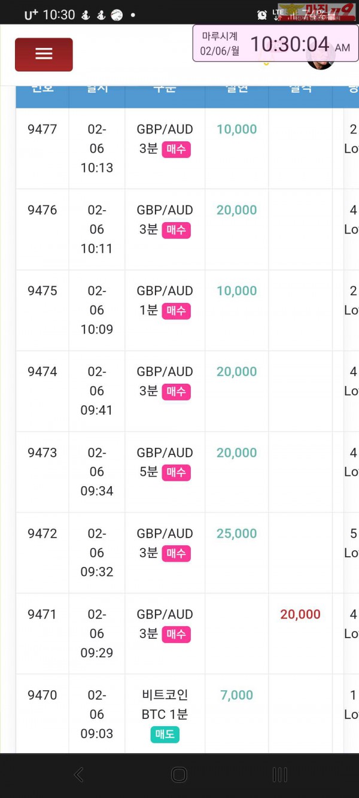This screenshot has width=359, height=798.
Task: Tap the 마루시계 clock widget
Action: click(x=275, y=44)
